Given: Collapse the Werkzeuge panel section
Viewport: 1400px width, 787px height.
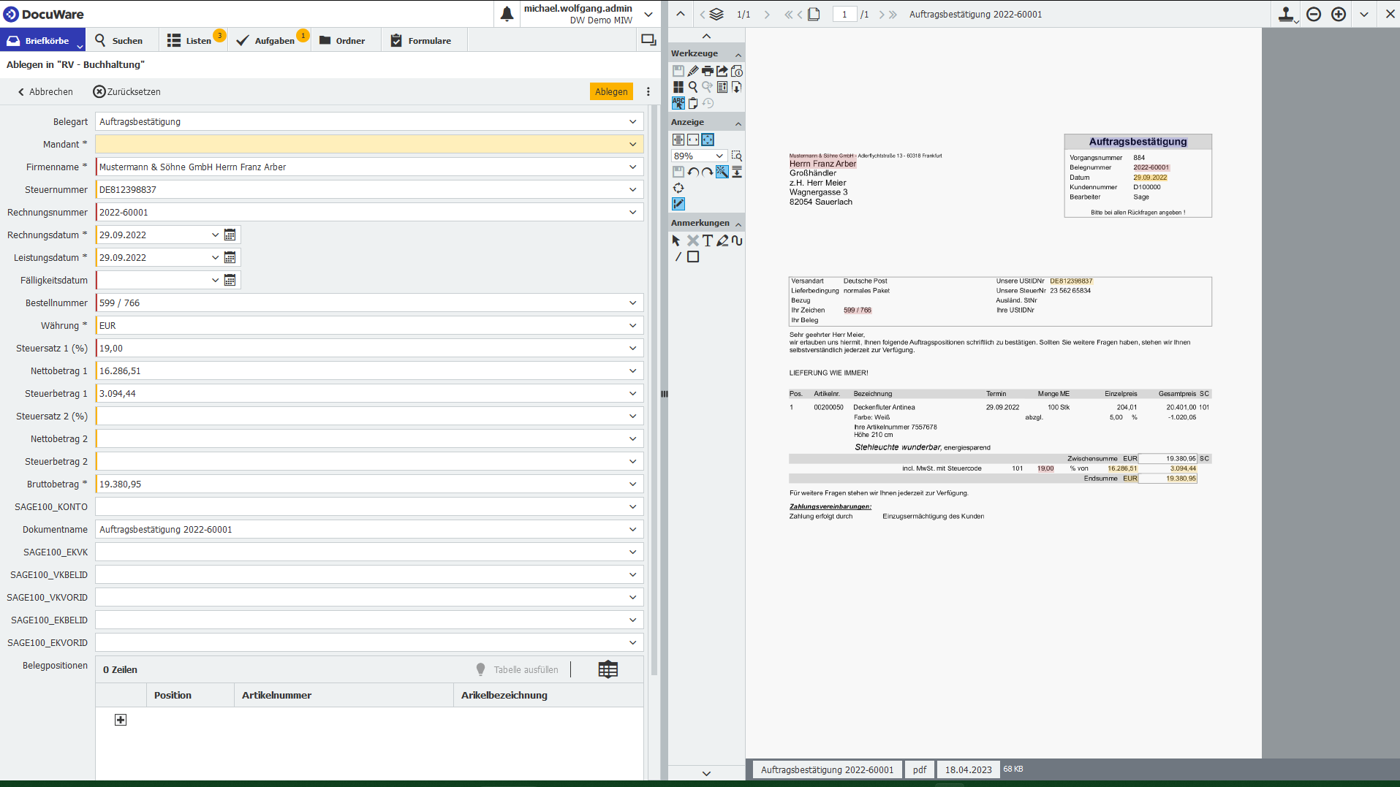Looking at the screenshot, I should tap(738, 54).
